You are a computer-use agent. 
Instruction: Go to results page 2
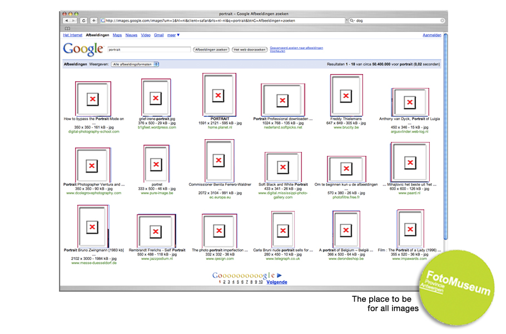click(x=224, y=282)
